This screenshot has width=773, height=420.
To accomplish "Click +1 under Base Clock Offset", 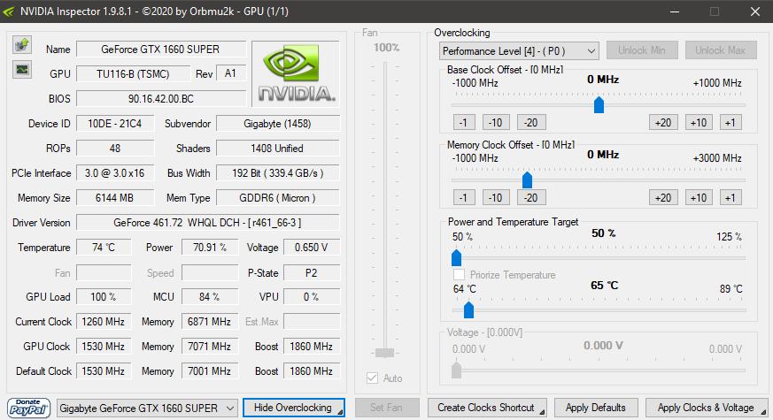I will pyautogui.click(x=730, y=123).
